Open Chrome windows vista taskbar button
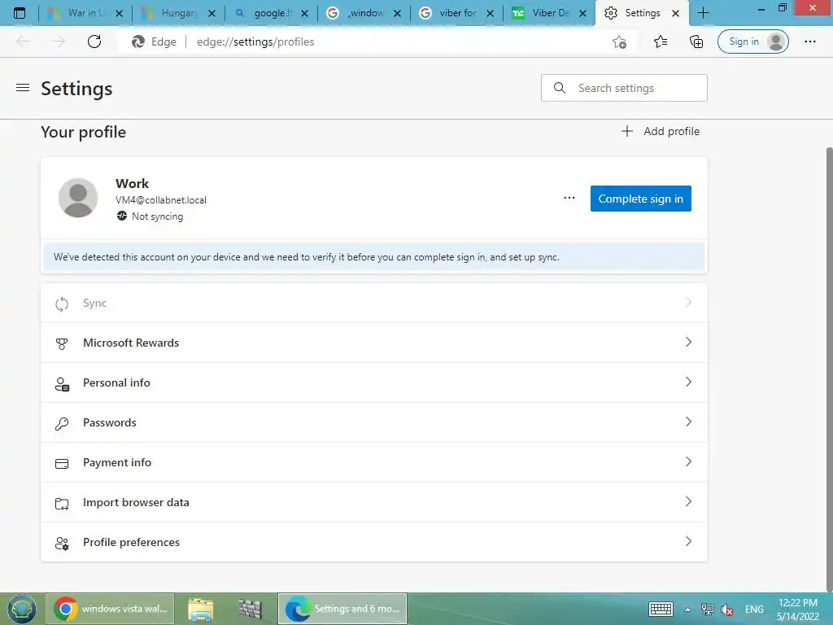The image size is (833, 625). [x=110, y=609]
